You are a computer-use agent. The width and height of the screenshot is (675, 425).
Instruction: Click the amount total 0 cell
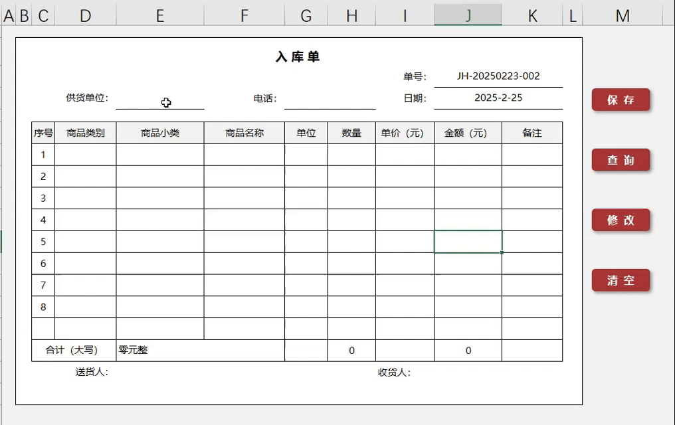[468, 351]
